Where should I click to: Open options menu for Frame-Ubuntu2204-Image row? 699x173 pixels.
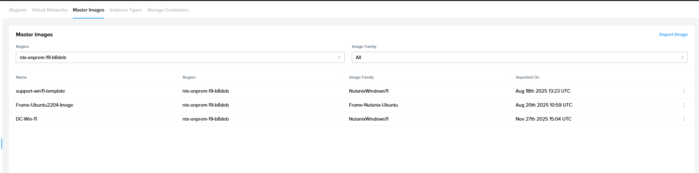tap(684, 105)
